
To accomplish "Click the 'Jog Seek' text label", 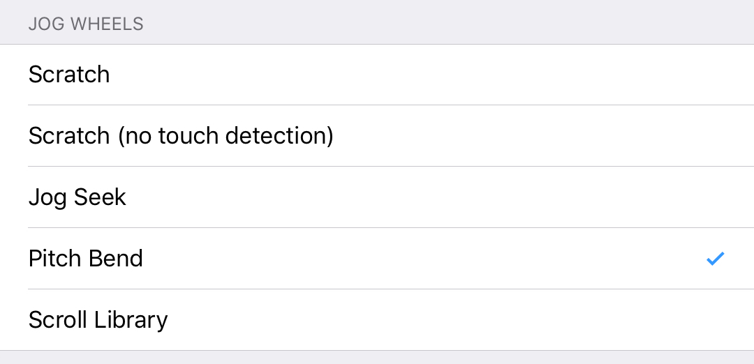I will click(77, 197).
